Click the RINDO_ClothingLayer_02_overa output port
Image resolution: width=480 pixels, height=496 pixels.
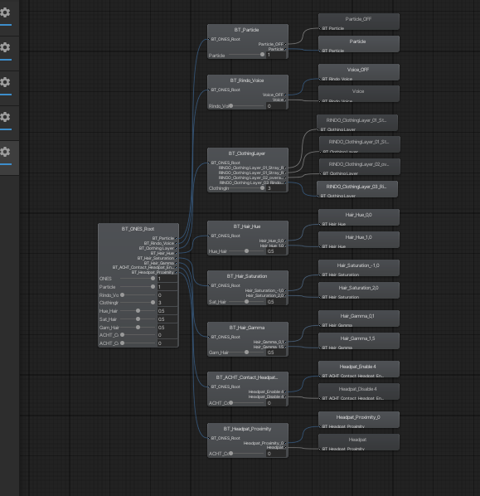(x=285, y=177)
